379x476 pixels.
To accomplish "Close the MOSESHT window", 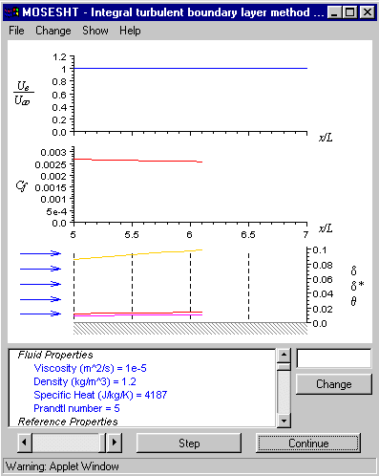I will [367, 12].
